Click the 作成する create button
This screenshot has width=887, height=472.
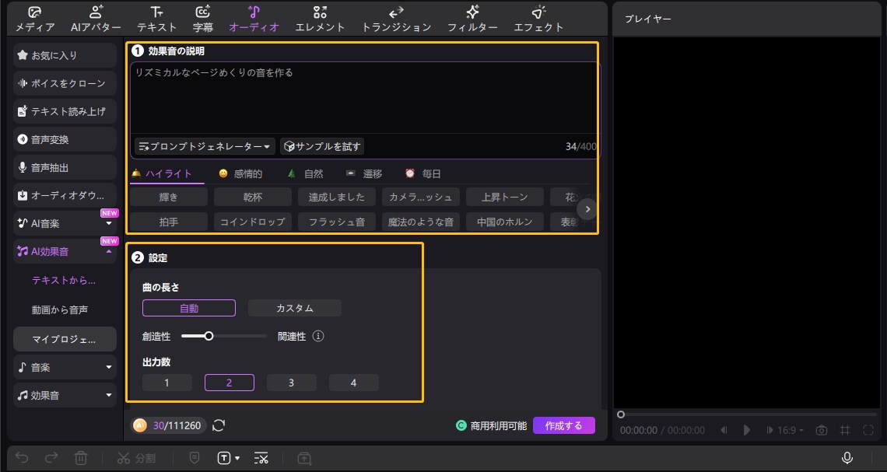[564, 426]
